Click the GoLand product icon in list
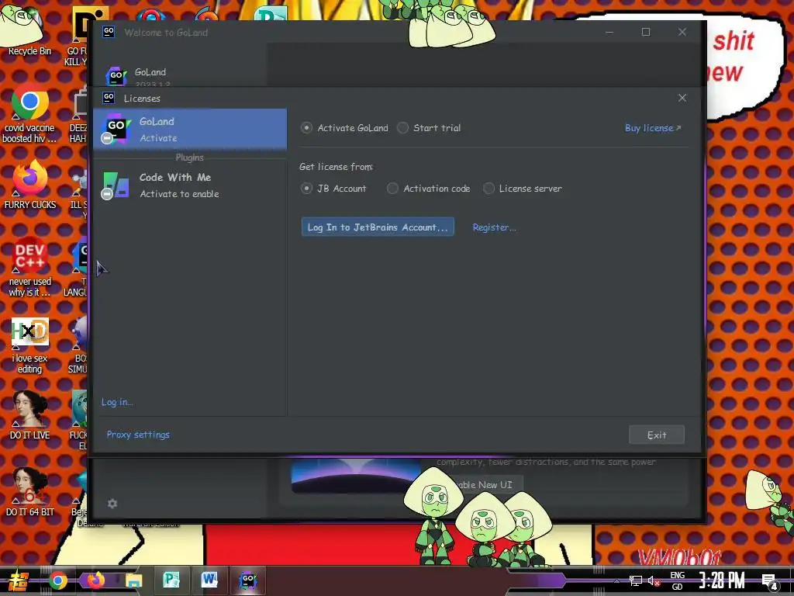The image size is (794, 596). tap(116, 129)
